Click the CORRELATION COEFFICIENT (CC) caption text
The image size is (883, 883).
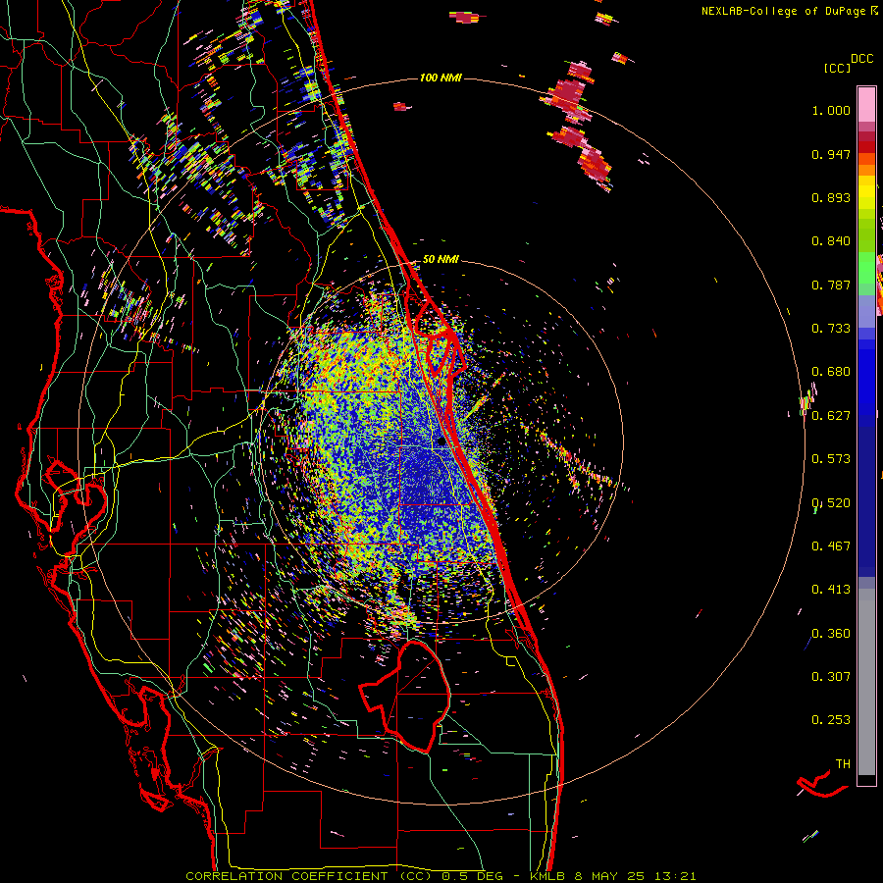tap(308, 876)
